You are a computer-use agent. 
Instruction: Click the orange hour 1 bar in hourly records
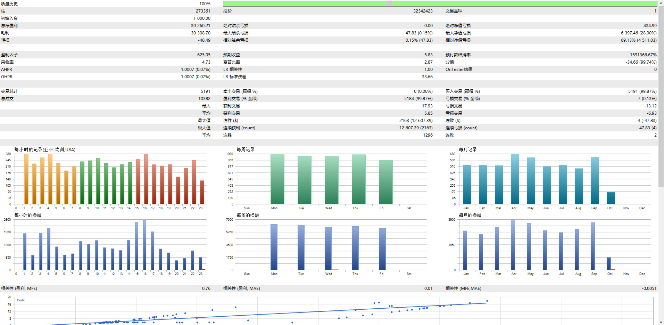coord(26,179)
